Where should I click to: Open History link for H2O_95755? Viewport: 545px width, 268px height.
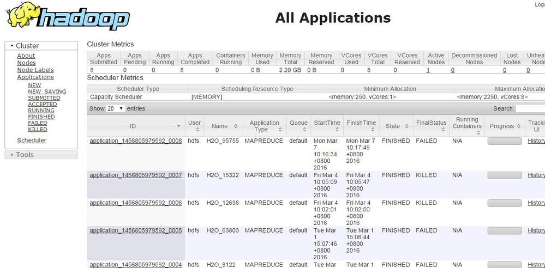tap(536, 141)
